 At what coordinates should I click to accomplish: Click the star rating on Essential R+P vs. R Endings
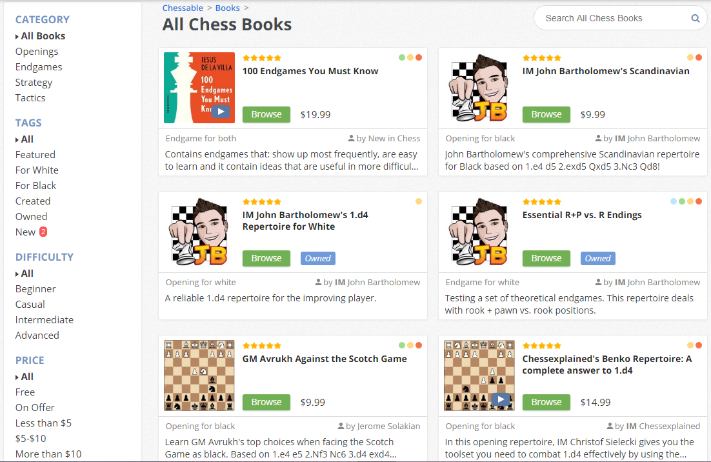click(542, 201)
